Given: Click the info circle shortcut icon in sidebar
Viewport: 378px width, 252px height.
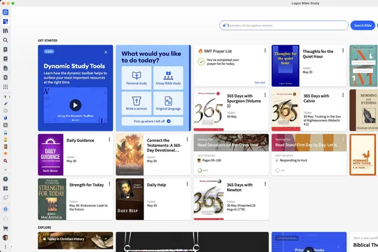Looking at the screenshot, I should pos(5,111).
